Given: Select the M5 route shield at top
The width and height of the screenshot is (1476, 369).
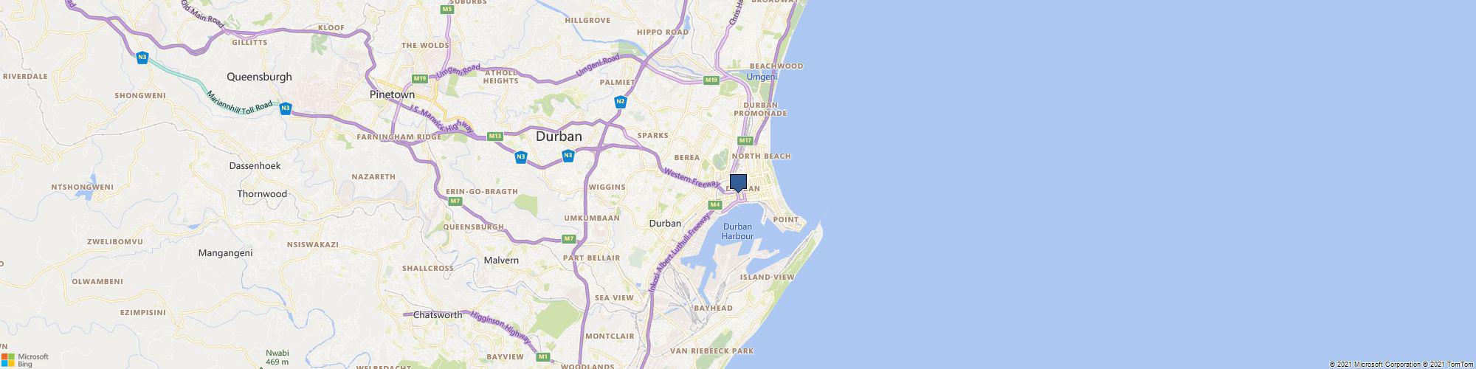Looking at the screenshot, I should tap(446, 10).
